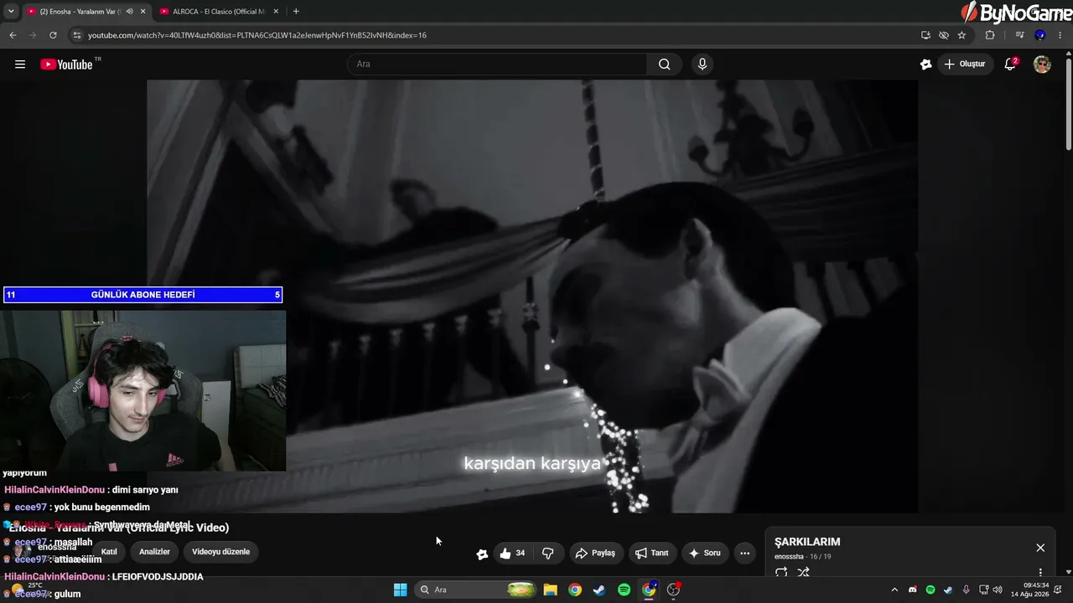Viewport: 1073px width, 603px height.
Task: Click the Soru ask button
Action: pos(705,553)
